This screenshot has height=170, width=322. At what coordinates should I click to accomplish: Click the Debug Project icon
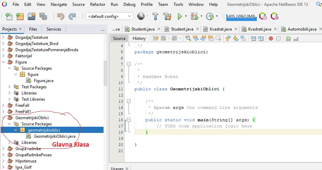coord(194,16)
